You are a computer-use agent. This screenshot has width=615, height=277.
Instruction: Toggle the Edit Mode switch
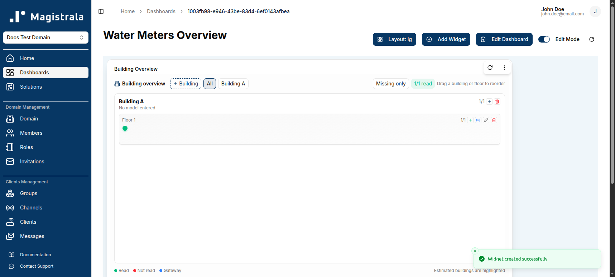tap(544, 39)
